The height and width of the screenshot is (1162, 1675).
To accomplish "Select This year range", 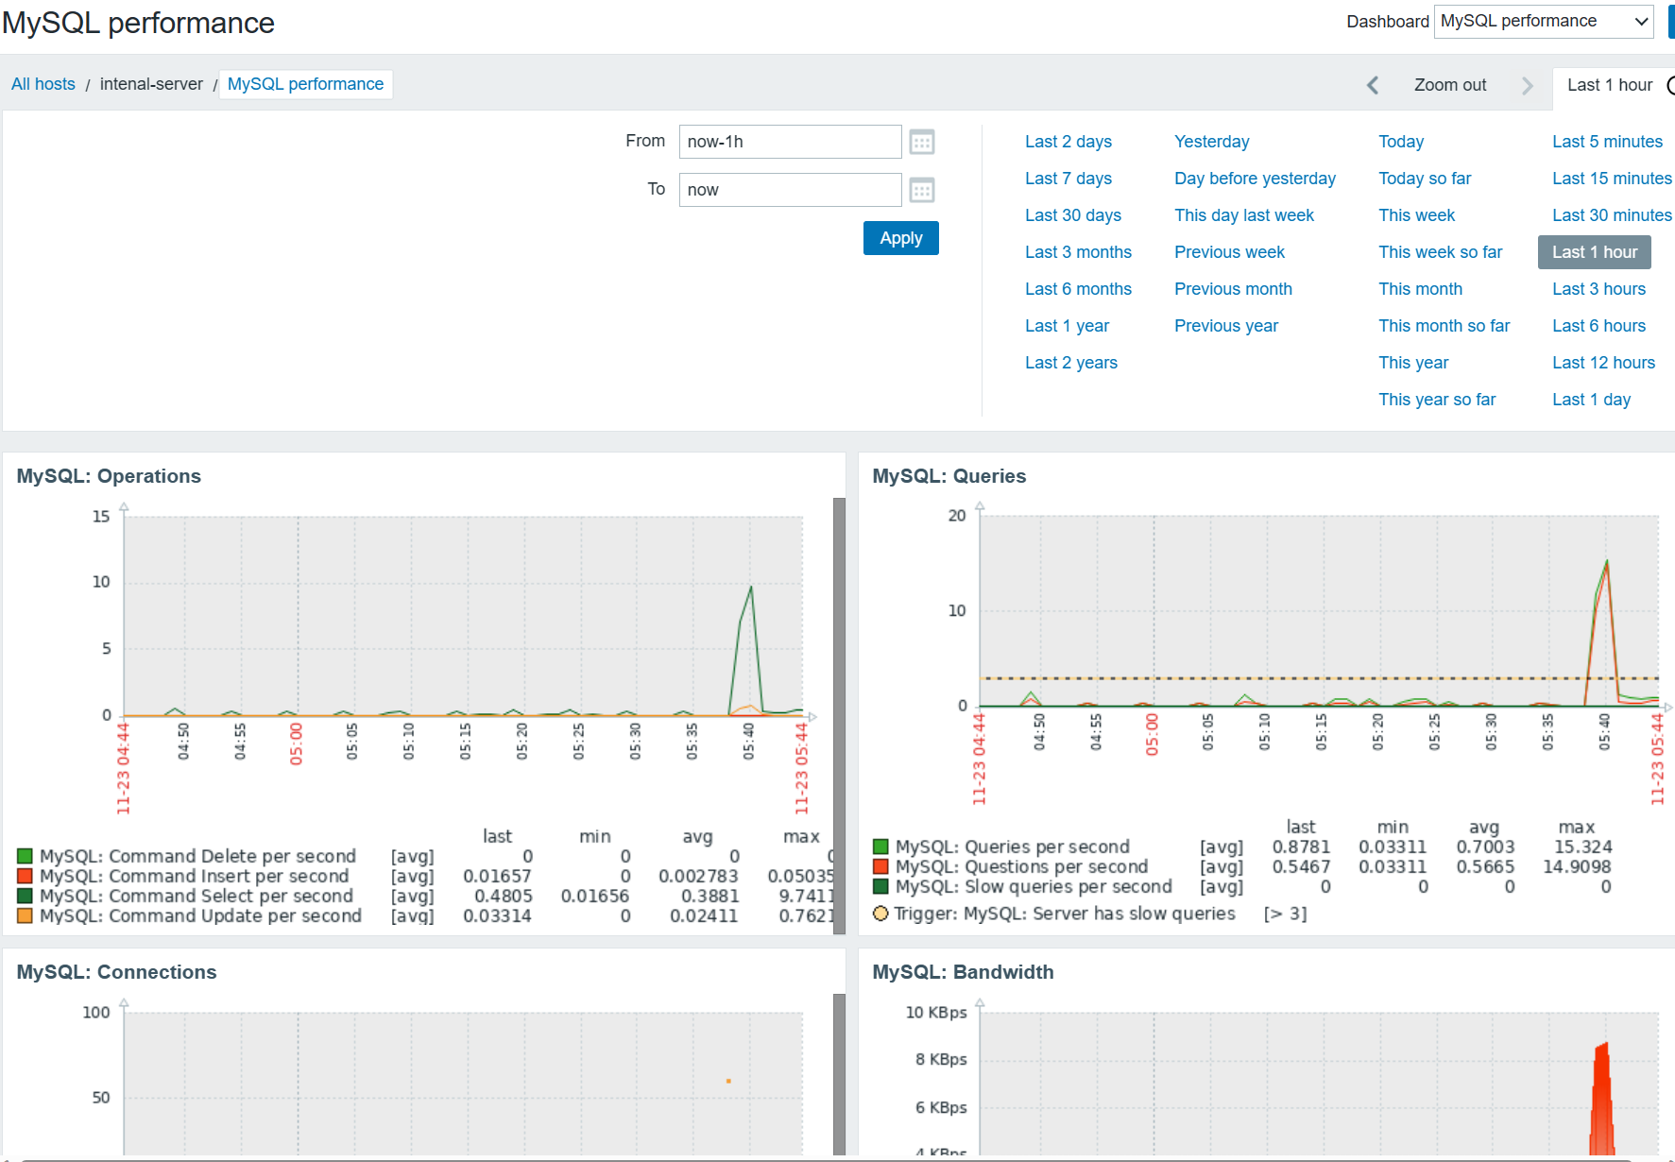I will (1413, 363).
